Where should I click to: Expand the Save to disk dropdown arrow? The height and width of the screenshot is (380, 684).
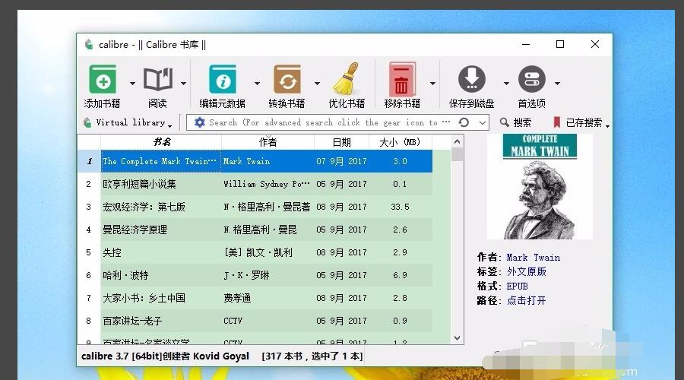coord(506,83)
